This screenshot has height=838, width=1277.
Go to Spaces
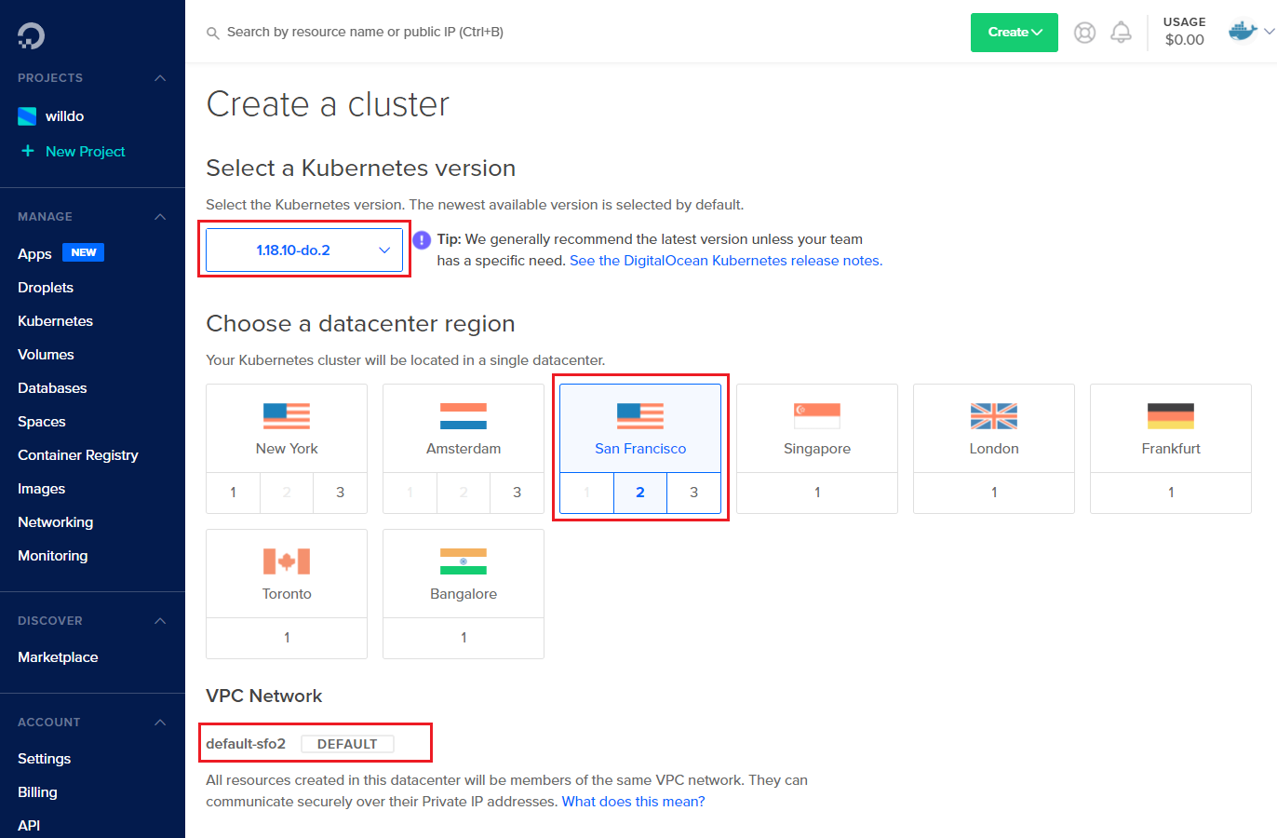pyautogui.click(x=42, y=422)
